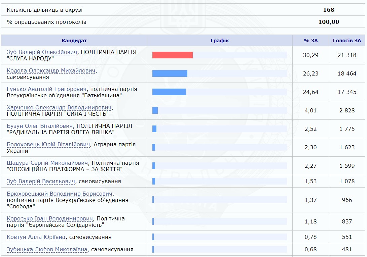Open Зуб Валерій Васильович candidate link
Screen dimensions: 367x257
tap(41, 182)
